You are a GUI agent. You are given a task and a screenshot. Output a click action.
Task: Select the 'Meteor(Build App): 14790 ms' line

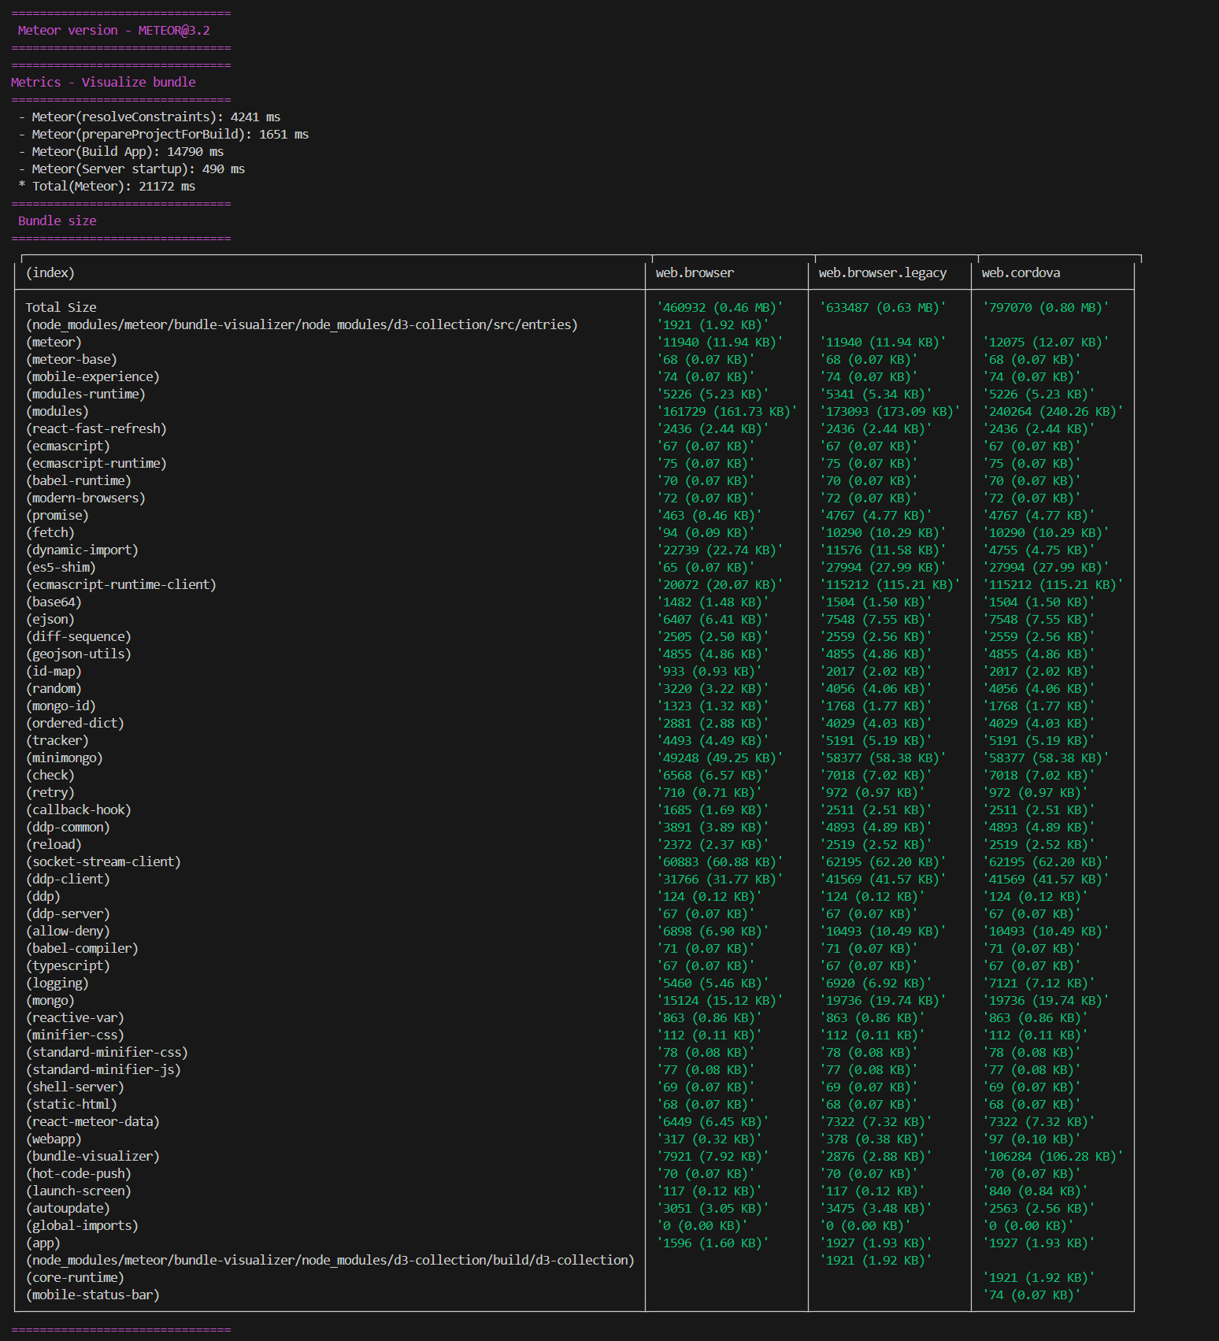128,151
